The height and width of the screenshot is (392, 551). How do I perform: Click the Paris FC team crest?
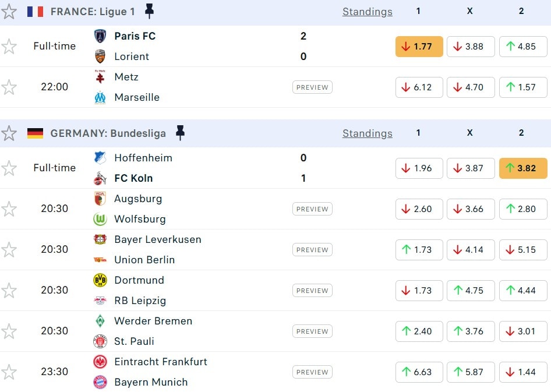click(x=100, y=36)
